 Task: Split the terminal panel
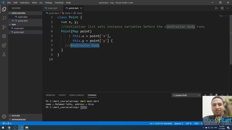(x=211, y=95)
